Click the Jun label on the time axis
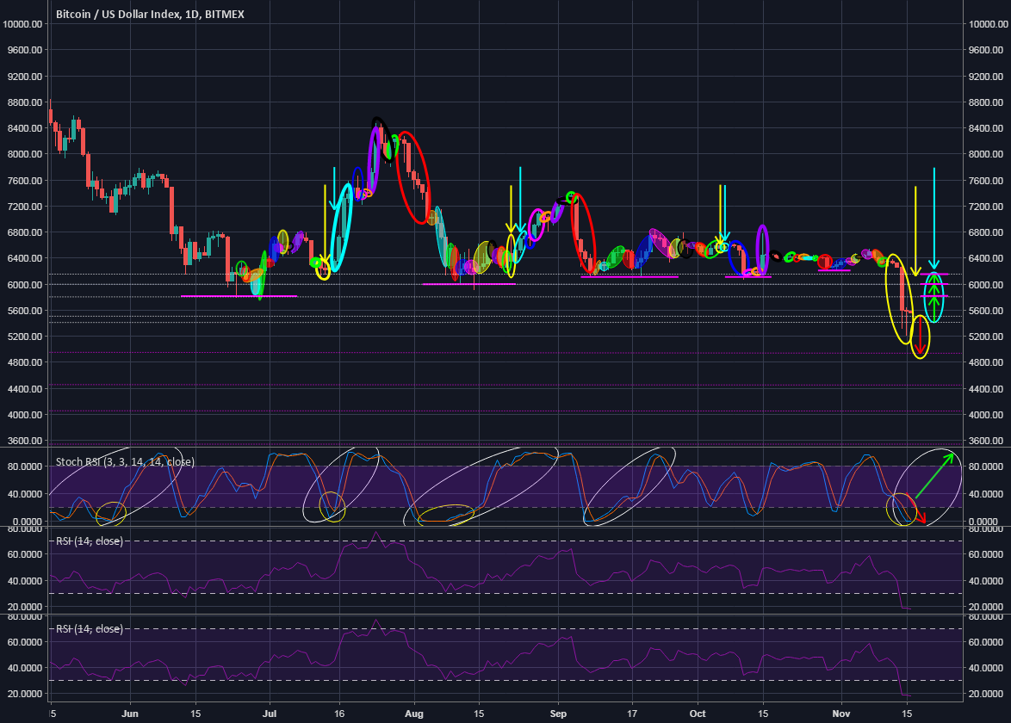 tap(129, 714)
